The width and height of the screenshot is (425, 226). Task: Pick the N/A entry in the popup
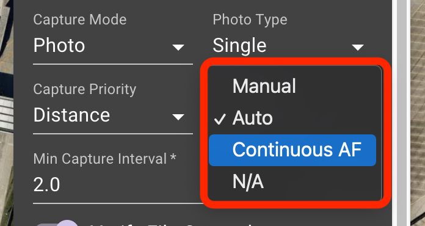point(292,181)
